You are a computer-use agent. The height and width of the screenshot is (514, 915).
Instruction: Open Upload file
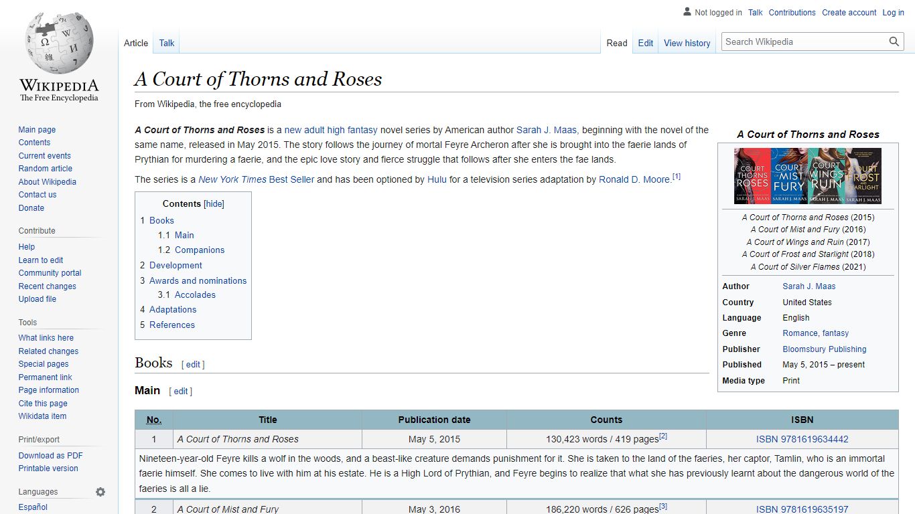(38, 299)
